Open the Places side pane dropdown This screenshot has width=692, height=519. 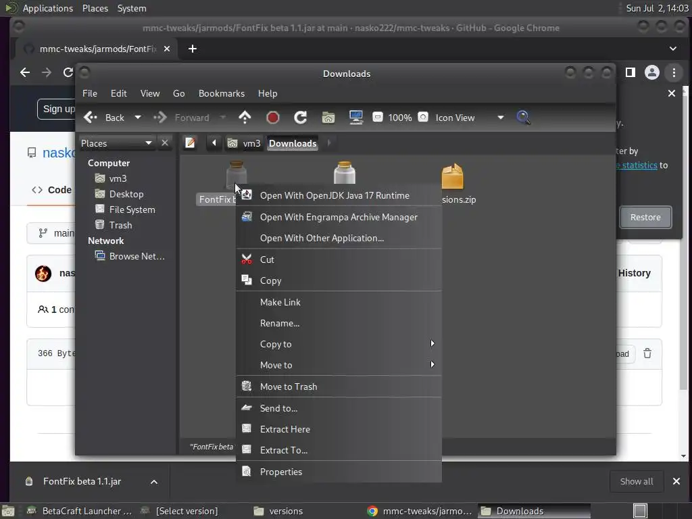[117, 143]
